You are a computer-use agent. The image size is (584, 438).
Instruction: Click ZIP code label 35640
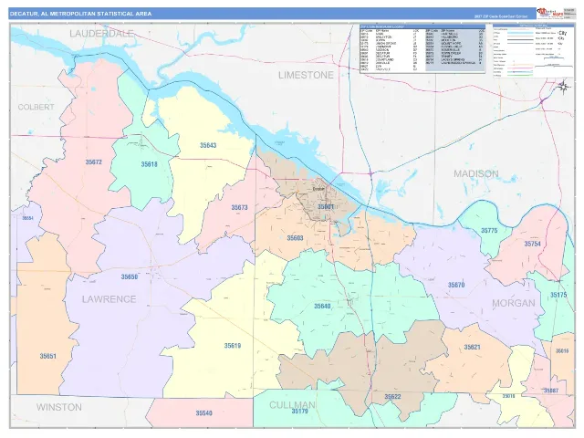pyautogui.click(x=322, y=307)
